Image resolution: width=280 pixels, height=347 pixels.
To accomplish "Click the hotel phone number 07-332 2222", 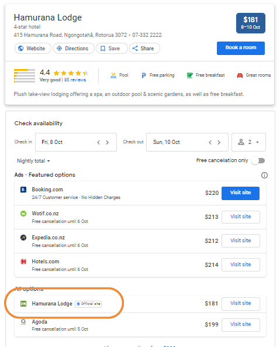I will pos(147,35).
